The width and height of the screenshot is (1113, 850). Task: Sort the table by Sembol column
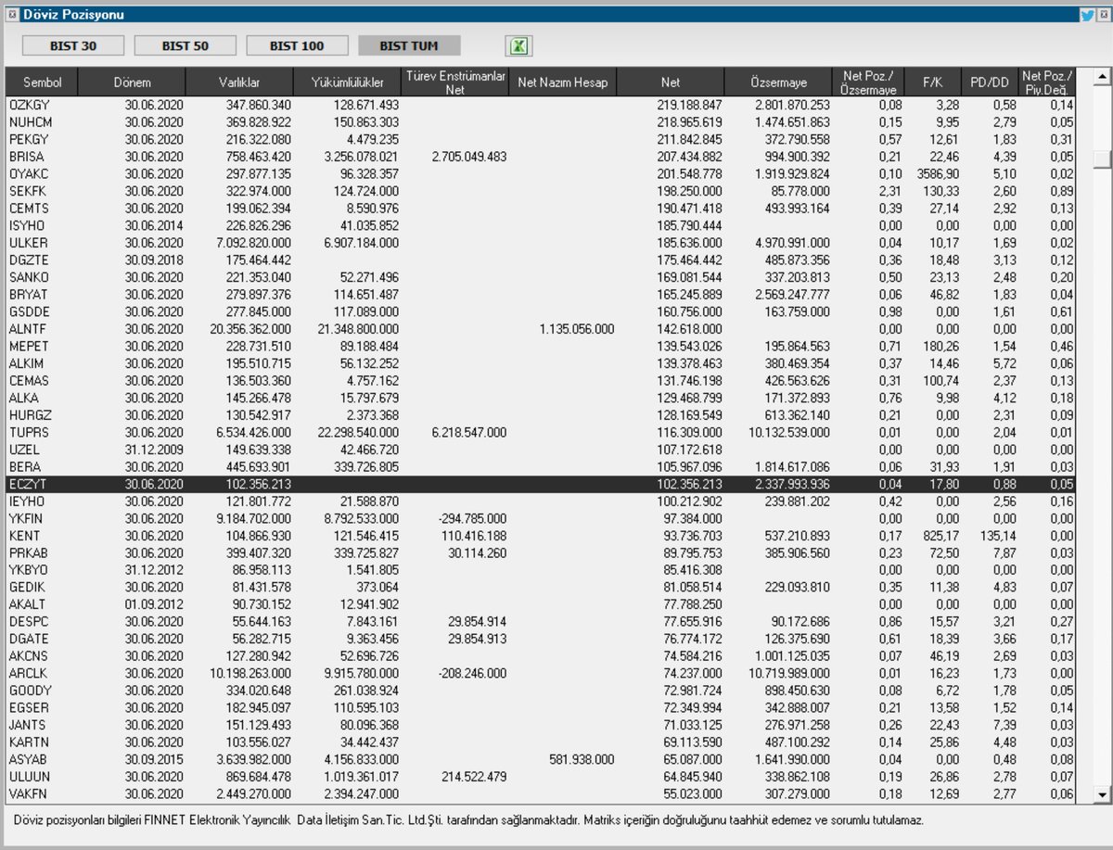click(41, 82)
